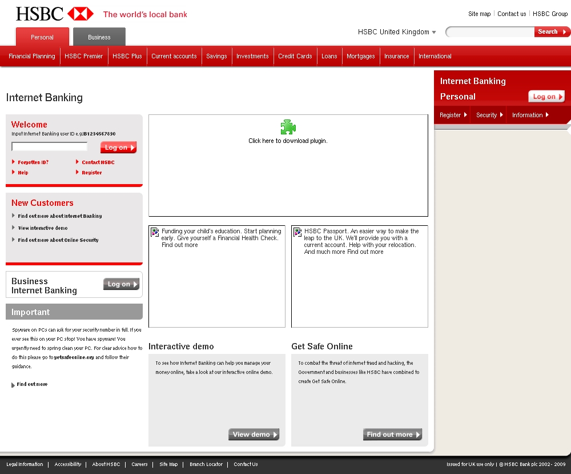Open Branch Locator footer link
This screenshot has height=474, width=571.
pos(206,464)
